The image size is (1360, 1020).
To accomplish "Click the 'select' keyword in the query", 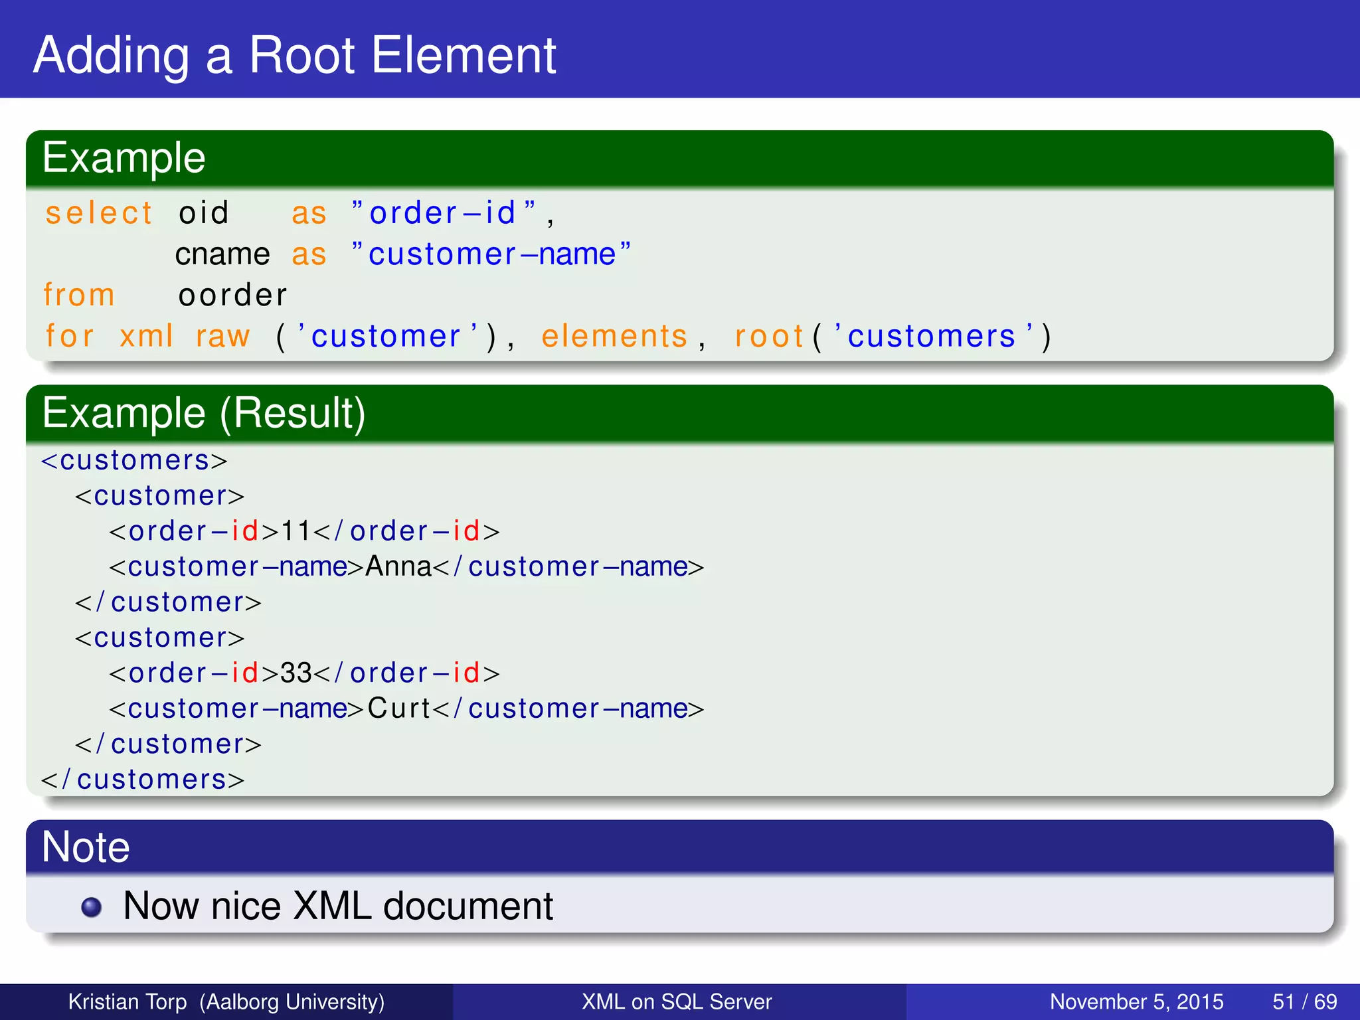I will pyautogui.click(x=99, y=213).
